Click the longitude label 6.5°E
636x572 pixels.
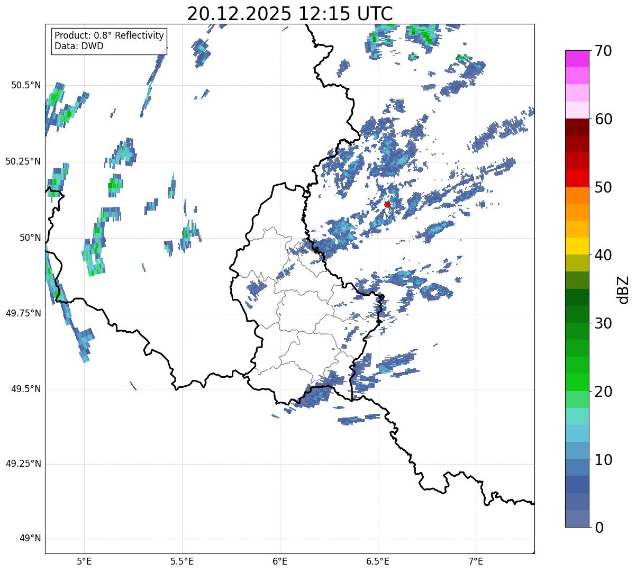tap(378, 561)
